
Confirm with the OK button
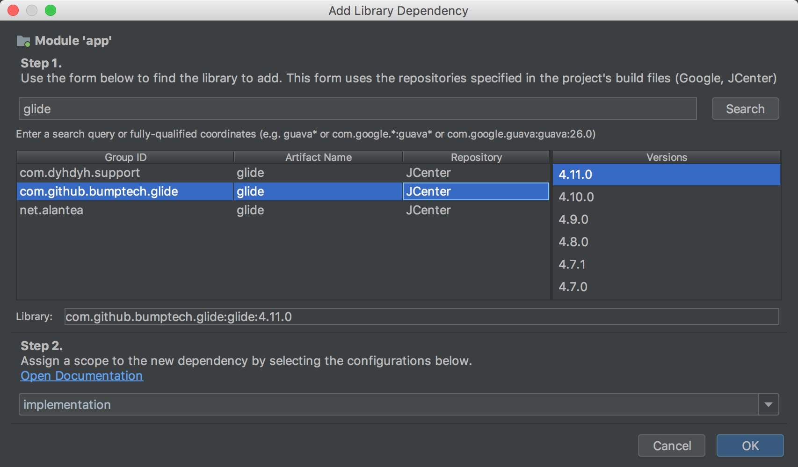[750, 446]
